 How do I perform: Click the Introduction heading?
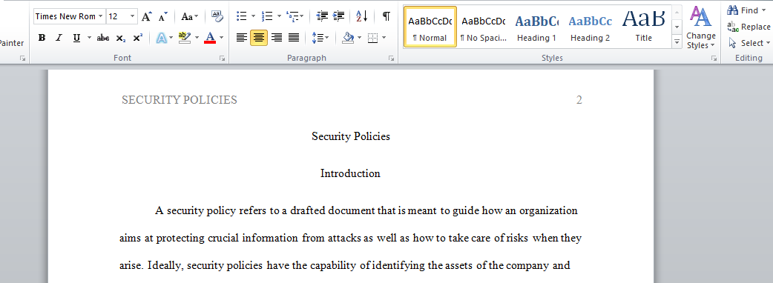pyautogui.click(x=350, y=173)
